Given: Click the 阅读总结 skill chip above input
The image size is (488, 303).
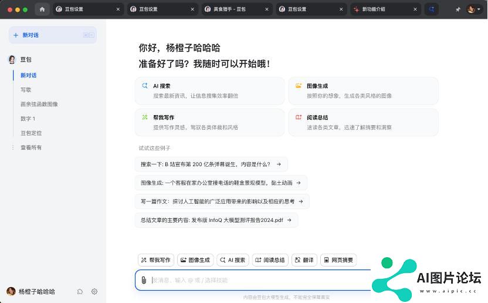Looking at the screenshot, I should pyautogui.click(x=270, y=260).
